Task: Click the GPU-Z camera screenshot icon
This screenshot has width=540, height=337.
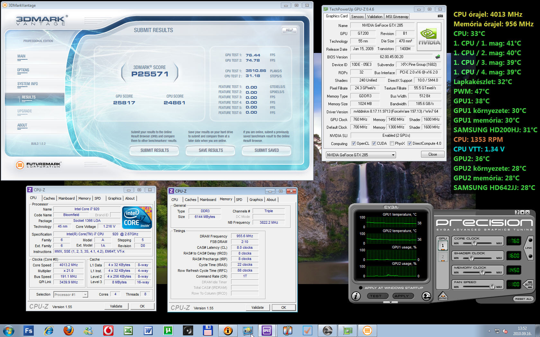Action: pyautogui.click(x=440, y=16)
